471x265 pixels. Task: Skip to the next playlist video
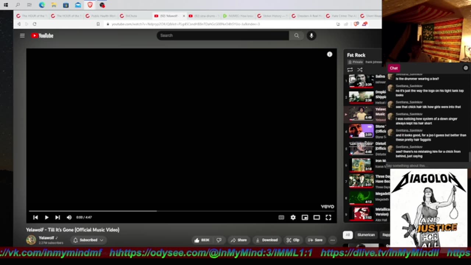[57, 218]
